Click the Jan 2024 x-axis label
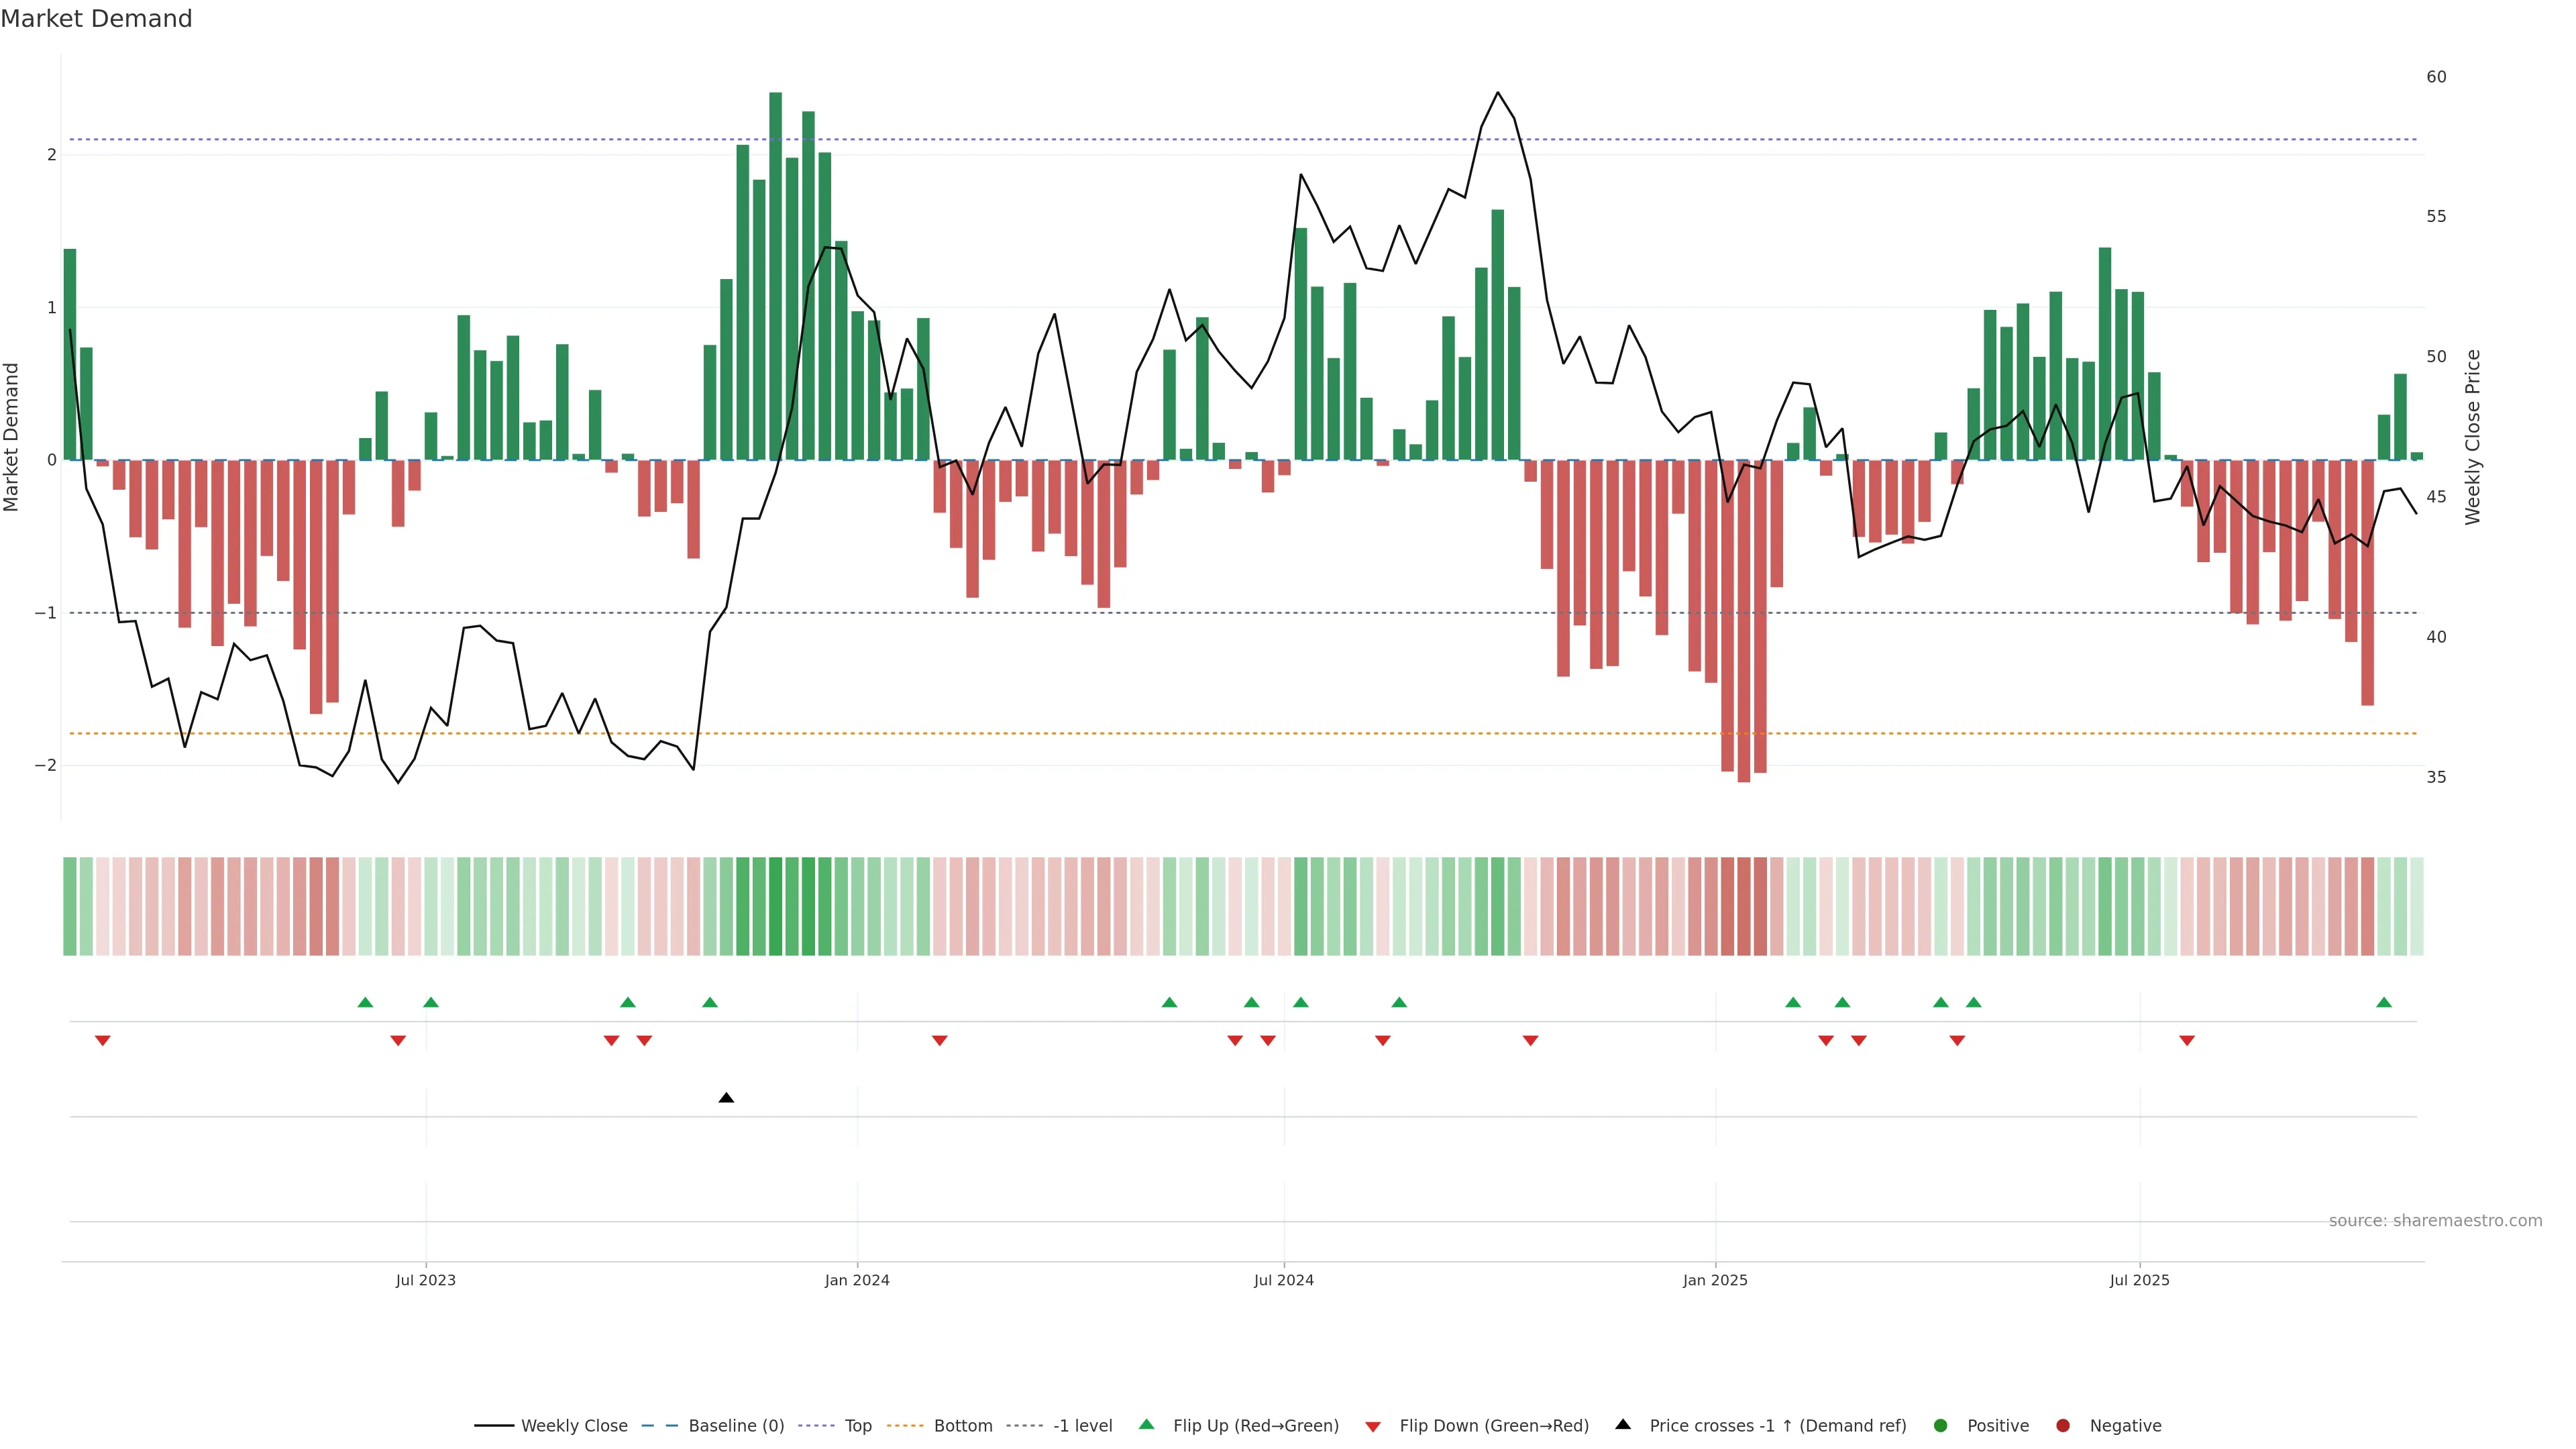2576x1449 pixels. point(857,1280)
